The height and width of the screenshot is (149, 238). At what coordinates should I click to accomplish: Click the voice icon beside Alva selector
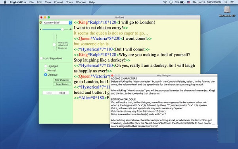[40, 23]
